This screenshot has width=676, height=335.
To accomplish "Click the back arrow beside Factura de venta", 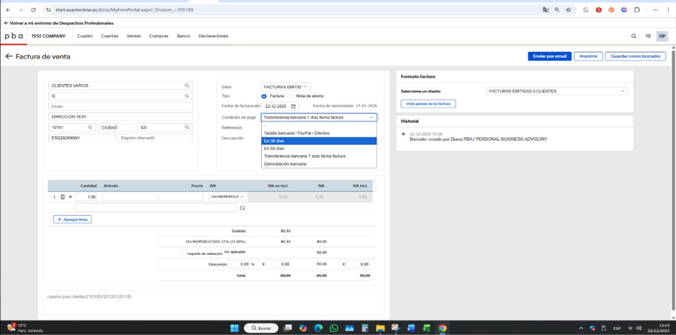I will pyautogui.click(x=9, y=56).
